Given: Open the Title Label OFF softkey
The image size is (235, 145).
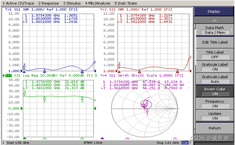Looking at the screenshot, I should (x=215, y=55).
